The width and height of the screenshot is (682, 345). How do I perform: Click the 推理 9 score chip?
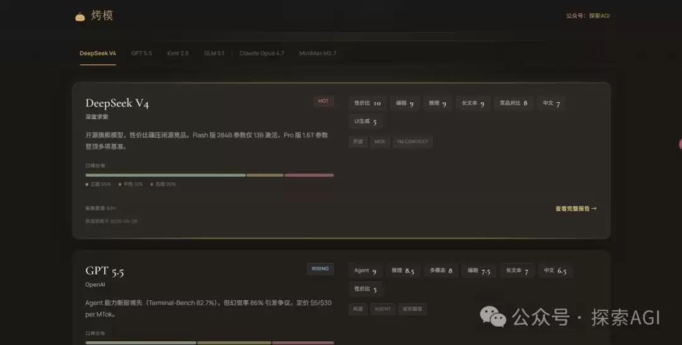click(x=437, y=103)
